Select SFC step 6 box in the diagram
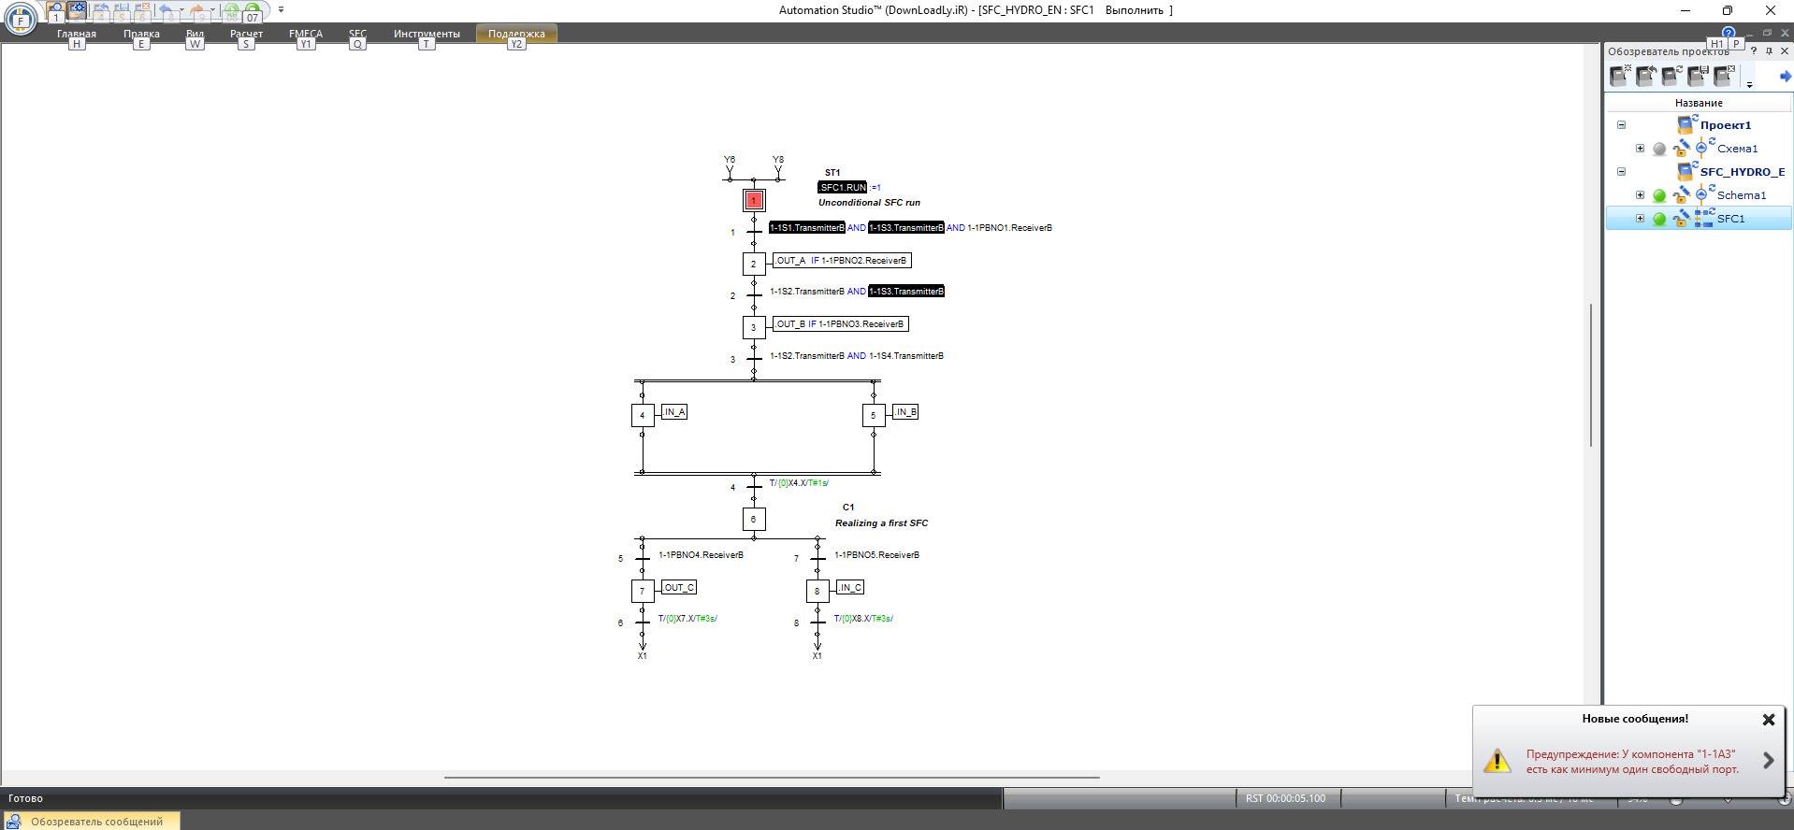The image size is (1794, 830). point(754,520)
